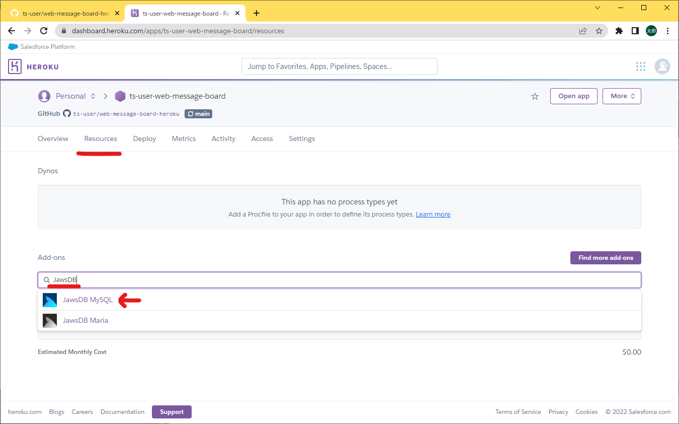The image size is (679, 424).
Task: Bookmark this page with the star
Action: [x=599, y=31]
